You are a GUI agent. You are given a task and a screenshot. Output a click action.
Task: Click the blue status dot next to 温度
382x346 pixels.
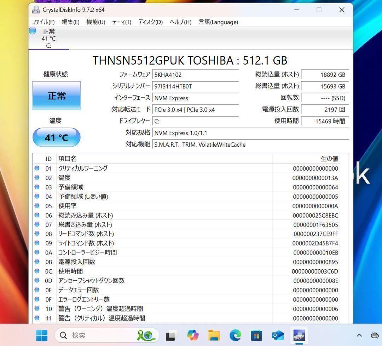(37, 177)
